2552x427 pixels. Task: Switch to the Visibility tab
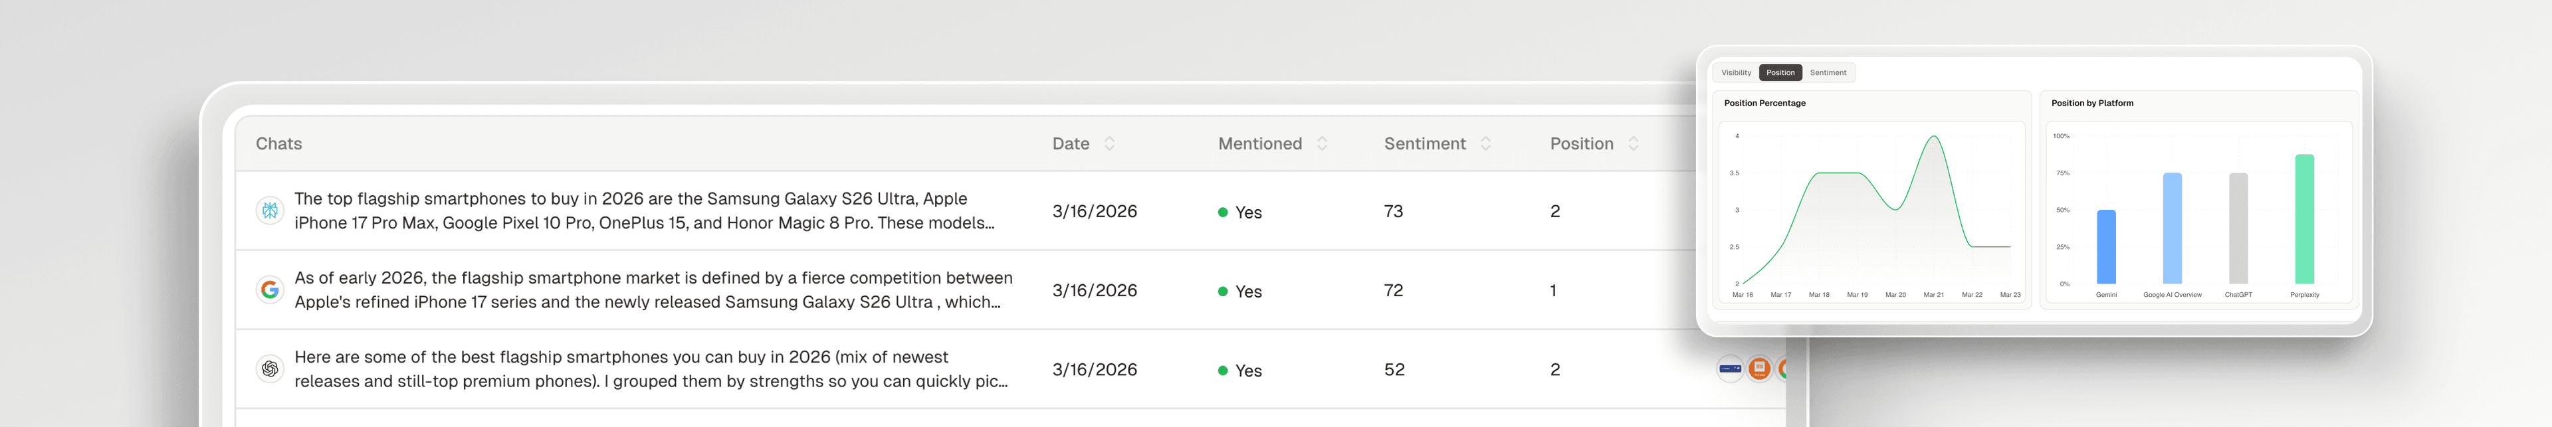click(1736, 72)
